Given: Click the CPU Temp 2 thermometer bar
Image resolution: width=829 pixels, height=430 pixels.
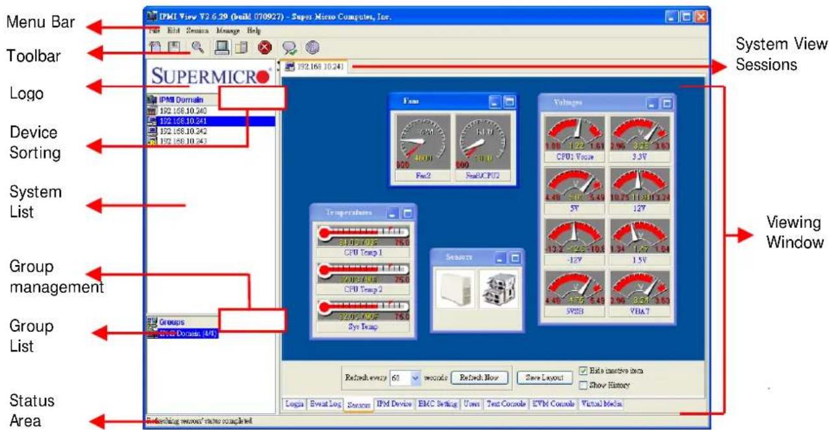Looking at the screenshot, I should point(363,273).
